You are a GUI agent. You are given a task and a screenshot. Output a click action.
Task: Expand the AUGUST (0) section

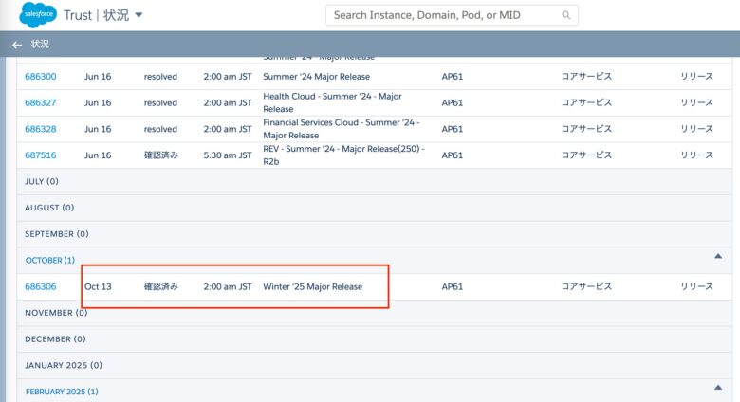(x=374, y=208)
